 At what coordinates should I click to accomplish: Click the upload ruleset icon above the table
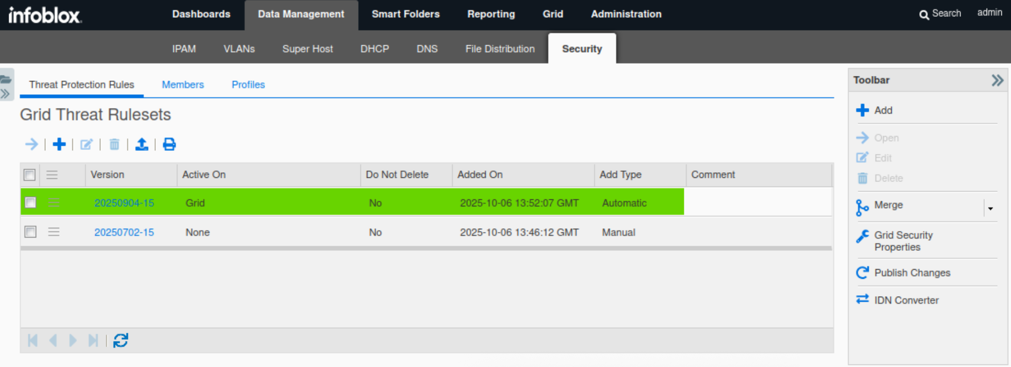pyautogui.click(x=142, y=145)
